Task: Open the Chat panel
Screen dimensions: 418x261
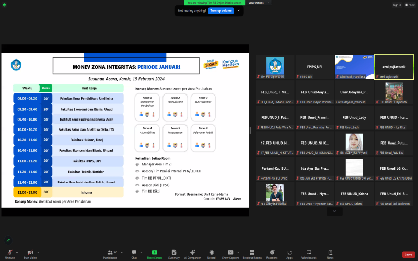Action: pos(134,253)
